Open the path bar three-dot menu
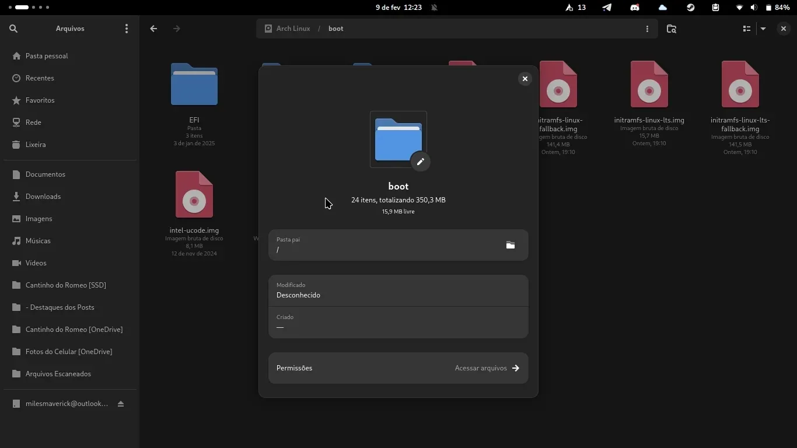The image size is (797, 448). coord(647,29)
